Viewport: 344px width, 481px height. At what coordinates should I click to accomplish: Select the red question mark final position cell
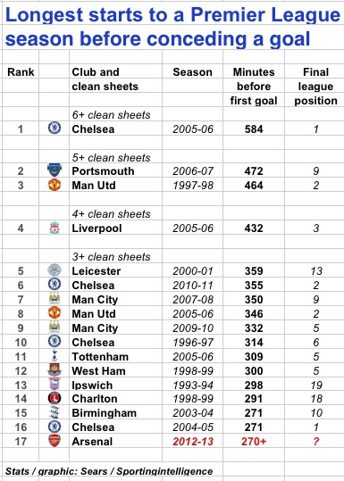315,441
